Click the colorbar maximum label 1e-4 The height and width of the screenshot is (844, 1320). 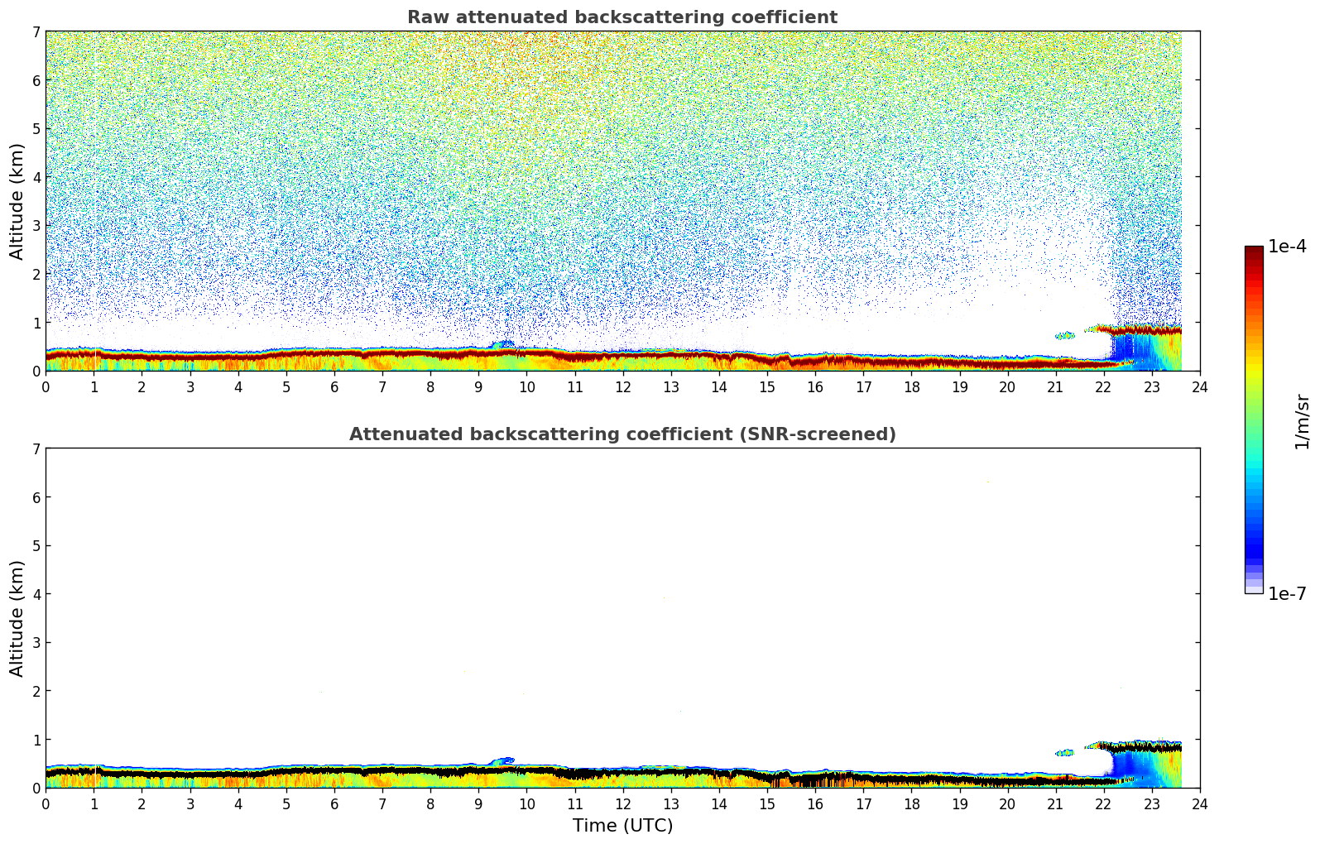[1287, 247]
